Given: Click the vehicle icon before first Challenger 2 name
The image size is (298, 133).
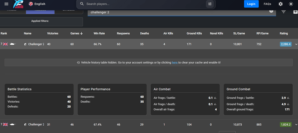Looking at the screenshot, I should click(x=25, y=44).
